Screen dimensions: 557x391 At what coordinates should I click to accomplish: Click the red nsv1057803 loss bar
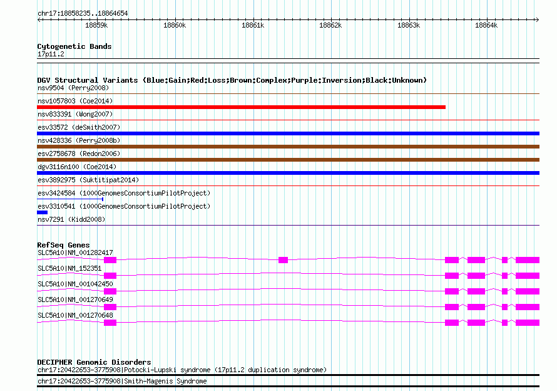pyautogui.click(x=241, y=107)
